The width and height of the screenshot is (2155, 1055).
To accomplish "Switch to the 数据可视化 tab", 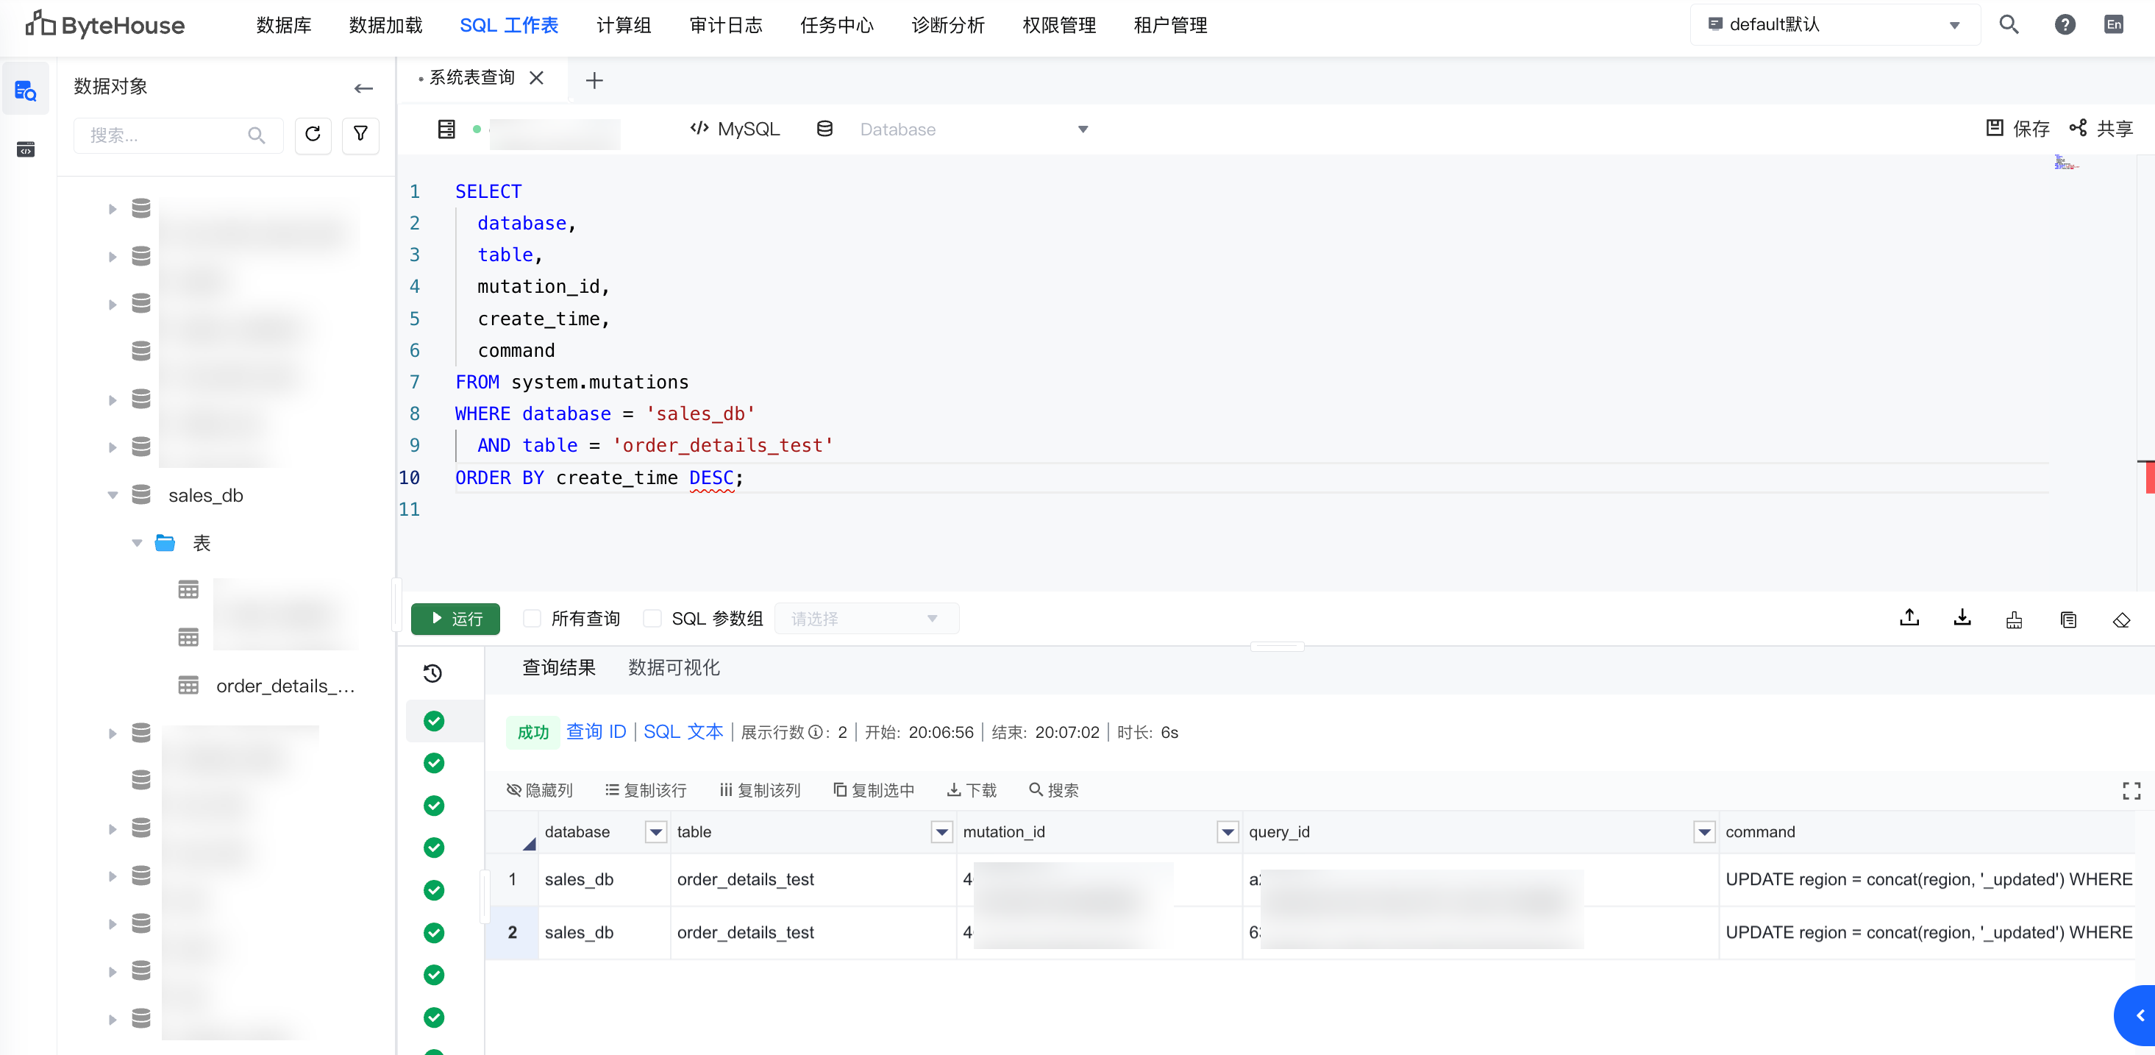I will pyautogui.click(x=674, y=667).
